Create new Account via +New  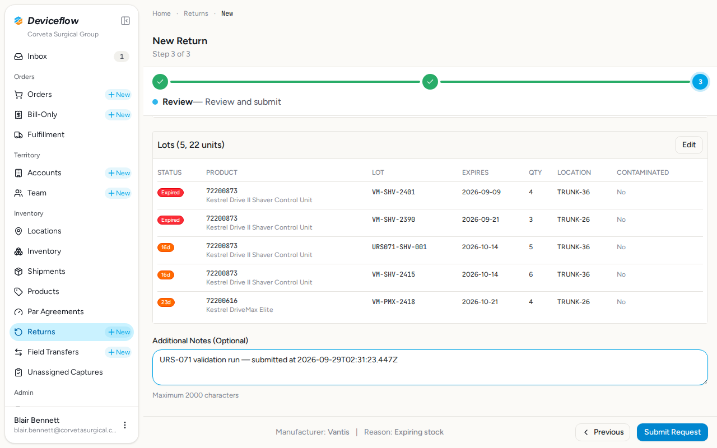tap(119, 173)
